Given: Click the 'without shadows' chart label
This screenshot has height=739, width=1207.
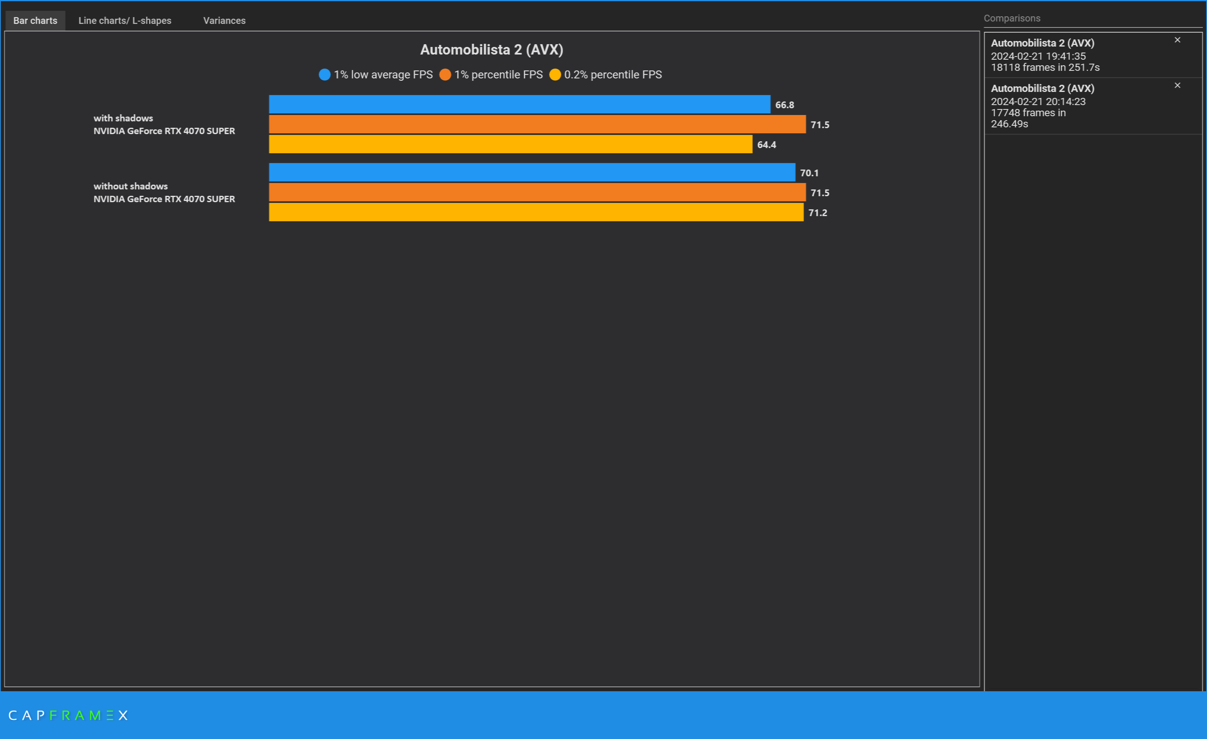Looking at the screenshot, I should coord(130,187).
